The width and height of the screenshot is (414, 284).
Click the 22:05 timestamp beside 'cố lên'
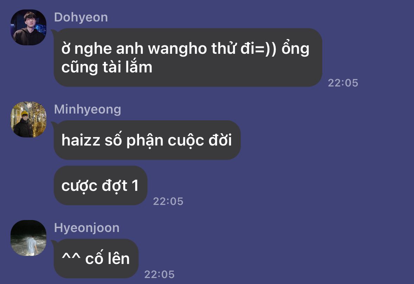159,275
